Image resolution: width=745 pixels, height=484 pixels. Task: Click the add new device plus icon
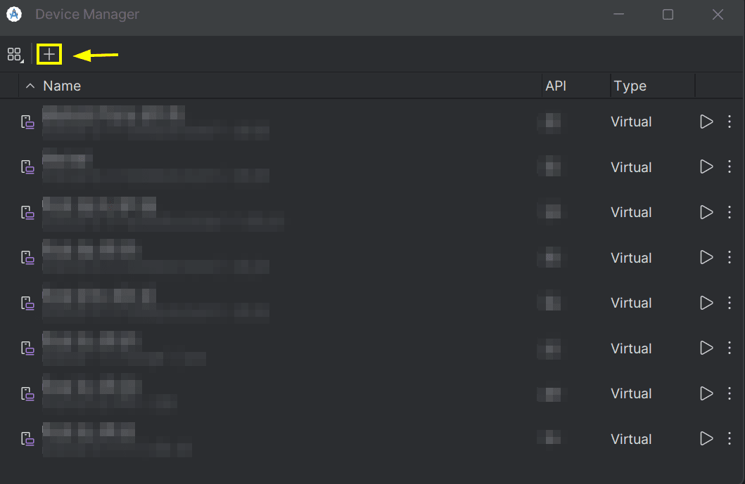click(x=49, y=54)
